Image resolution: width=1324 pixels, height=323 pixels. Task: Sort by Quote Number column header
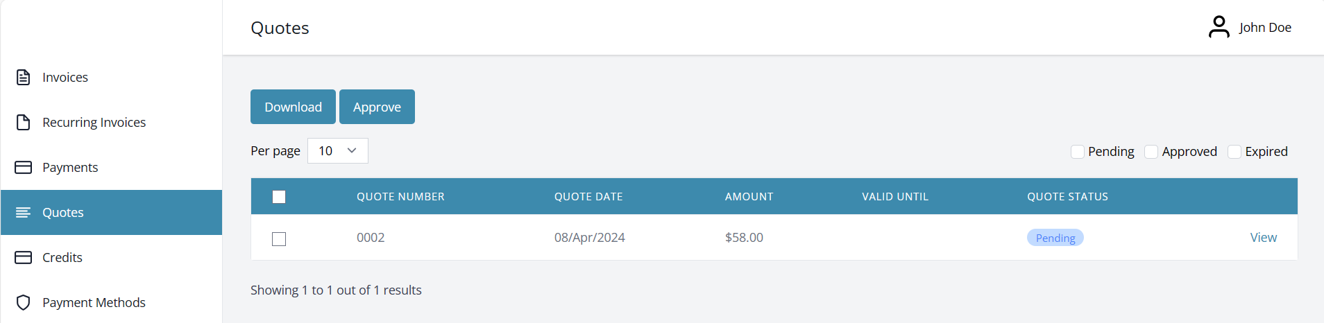[400, 197]
